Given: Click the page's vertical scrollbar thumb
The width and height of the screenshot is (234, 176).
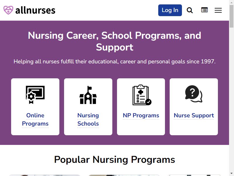Looking at the screenshot, I should click(x=231, y=16).
